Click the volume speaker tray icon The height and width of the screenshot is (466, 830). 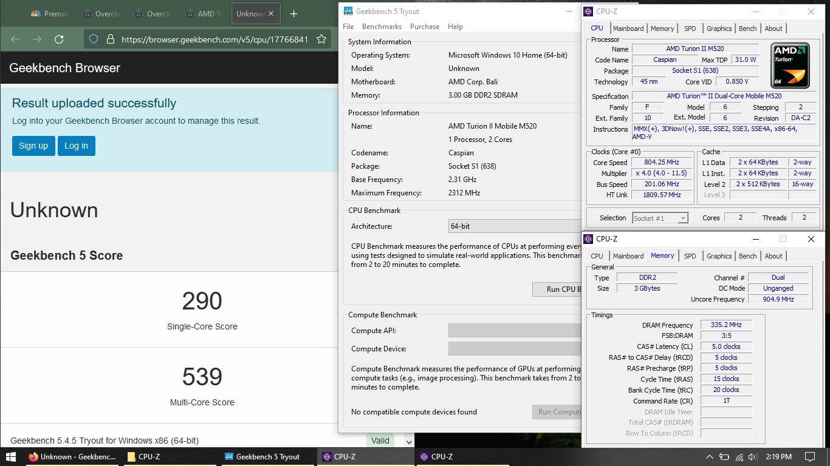pos(753,457)
